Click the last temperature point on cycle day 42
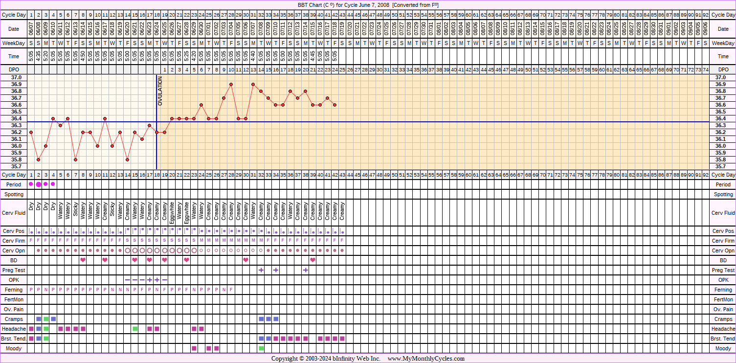This screenshot has height=363, width=736. [335, 105]
